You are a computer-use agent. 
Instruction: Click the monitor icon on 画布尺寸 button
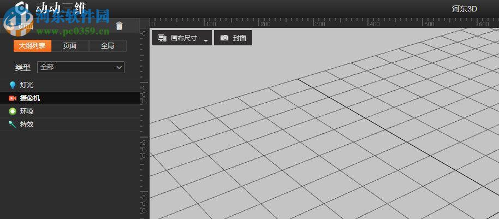(x=162, y=38)
